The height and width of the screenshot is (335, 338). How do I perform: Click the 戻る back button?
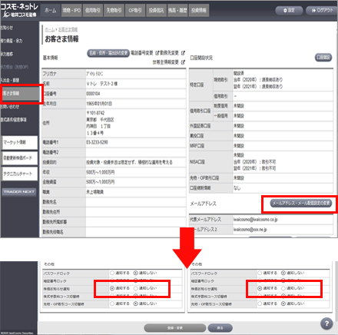(220, 328)
